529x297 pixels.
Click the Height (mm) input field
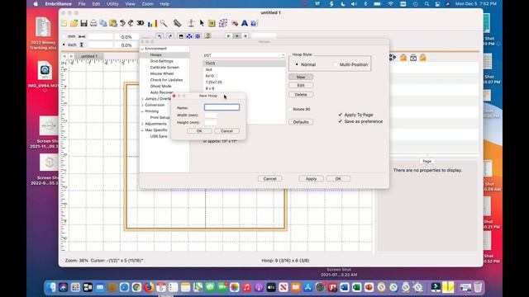coord(211,123)
